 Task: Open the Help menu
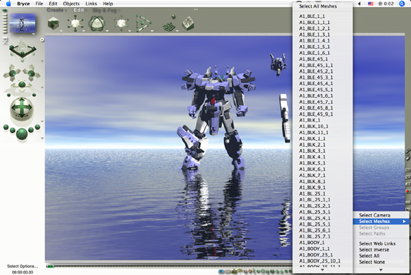[x=108, y=3]
